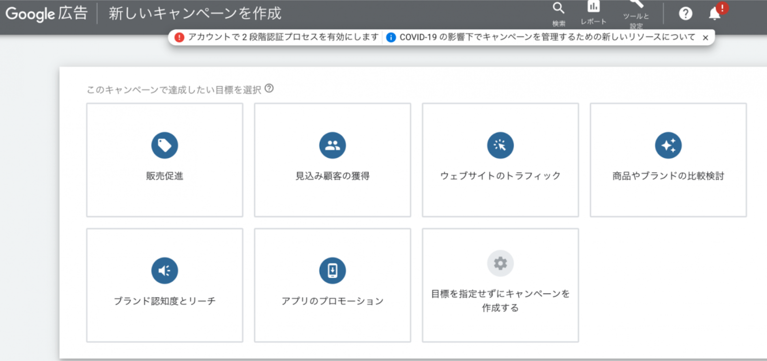Click the 商品やブランドの比較検討 sparkle icon
Image resolution: width=767 pixels, height=361 pixels.
[668, 145]
